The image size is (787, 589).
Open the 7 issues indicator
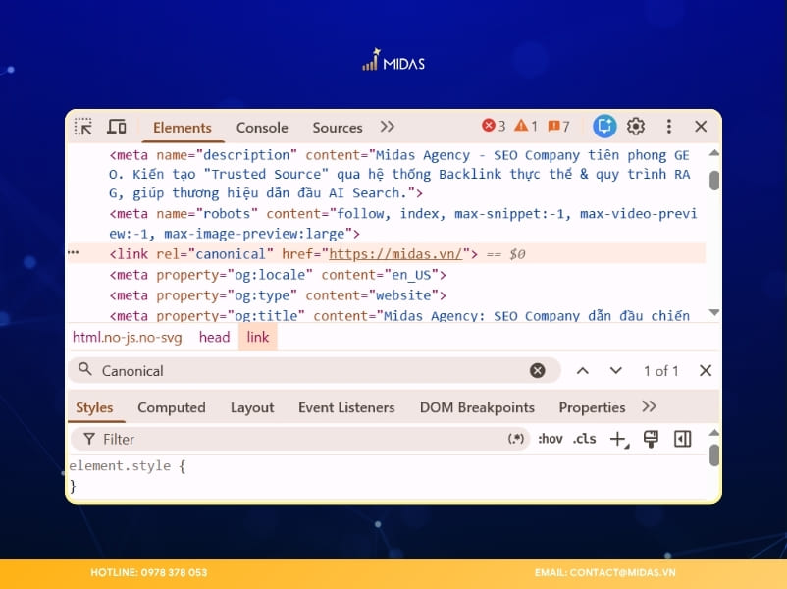coord(559,126)
